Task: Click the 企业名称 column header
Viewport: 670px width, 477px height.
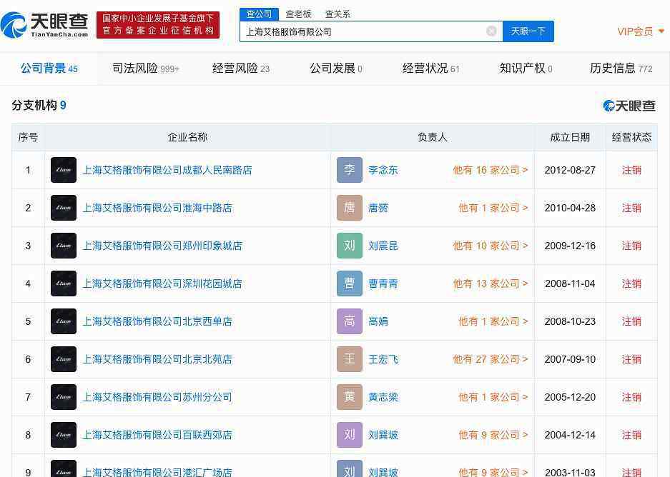Action: tap(187, 137)
